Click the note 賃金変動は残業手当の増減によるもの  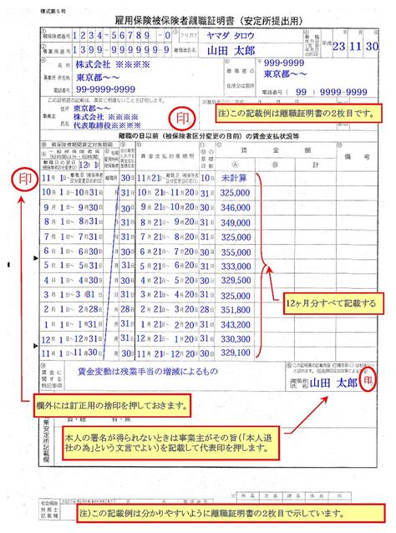[148, 372]
